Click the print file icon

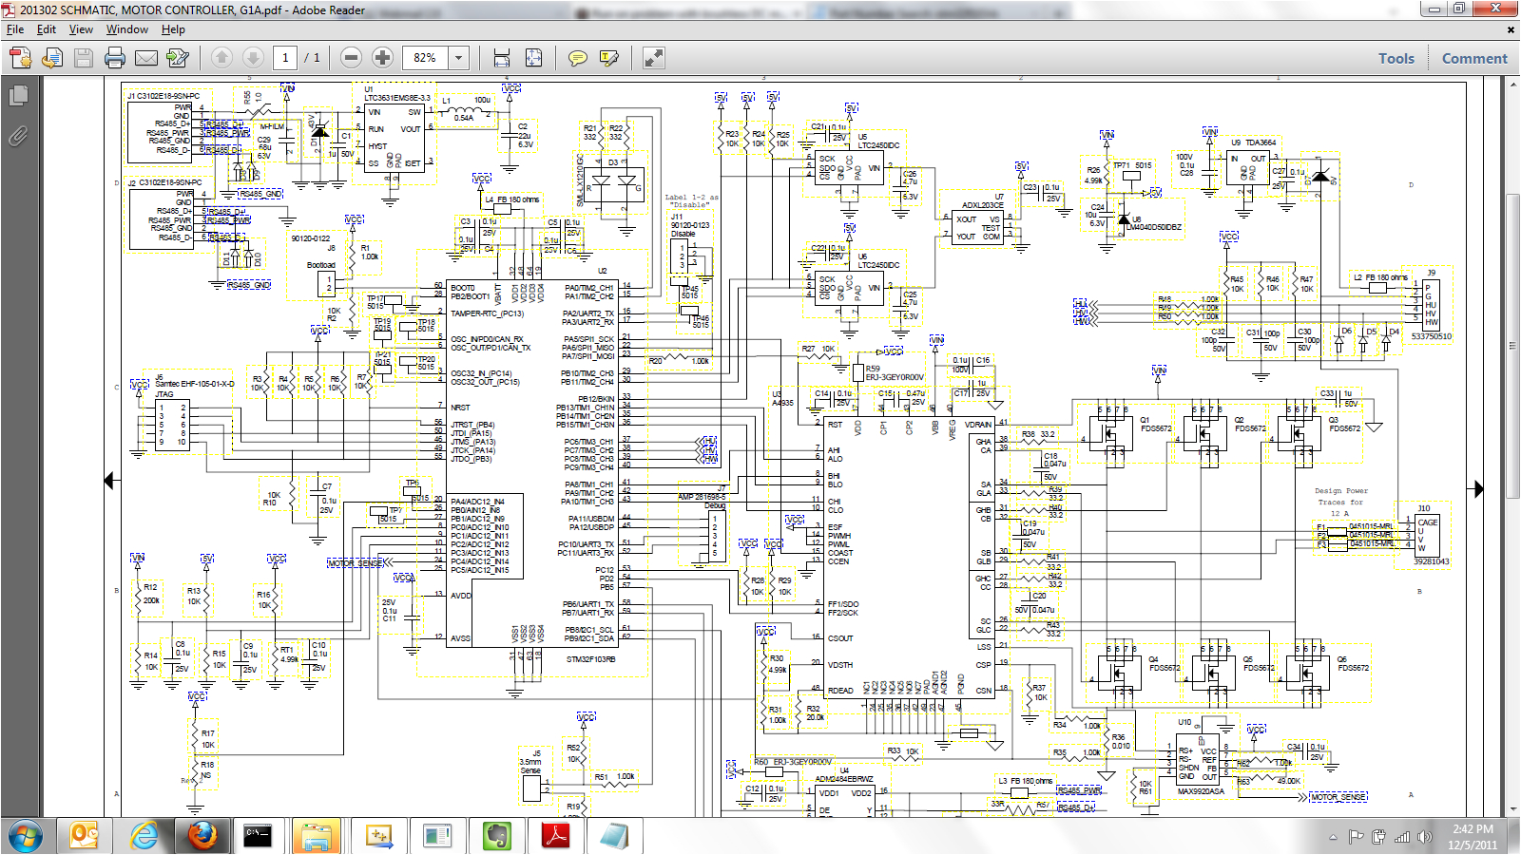point(115,58)
